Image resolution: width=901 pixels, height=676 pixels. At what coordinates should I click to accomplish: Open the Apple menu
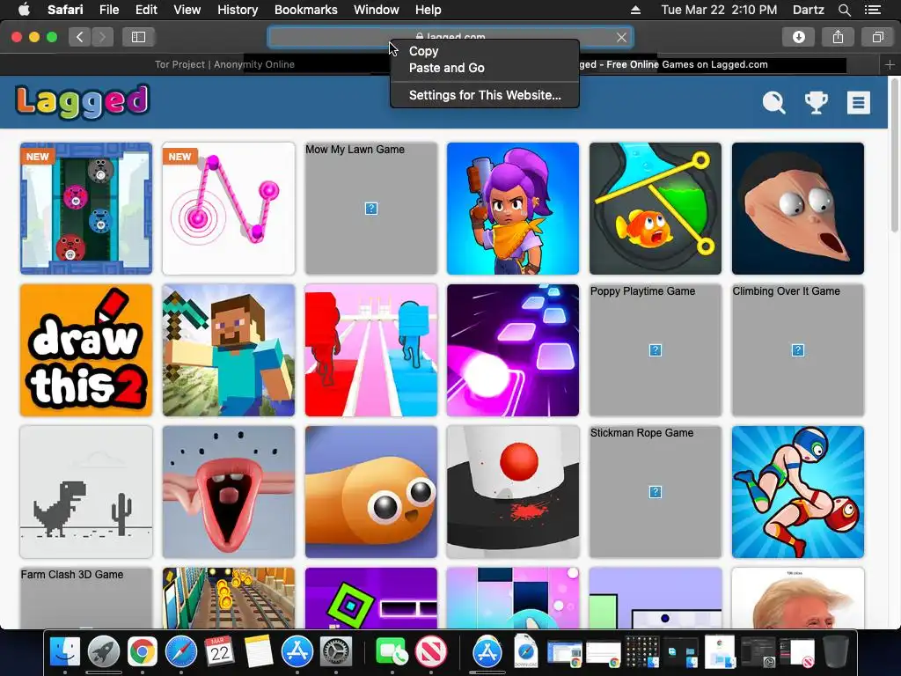pos(24,10)
